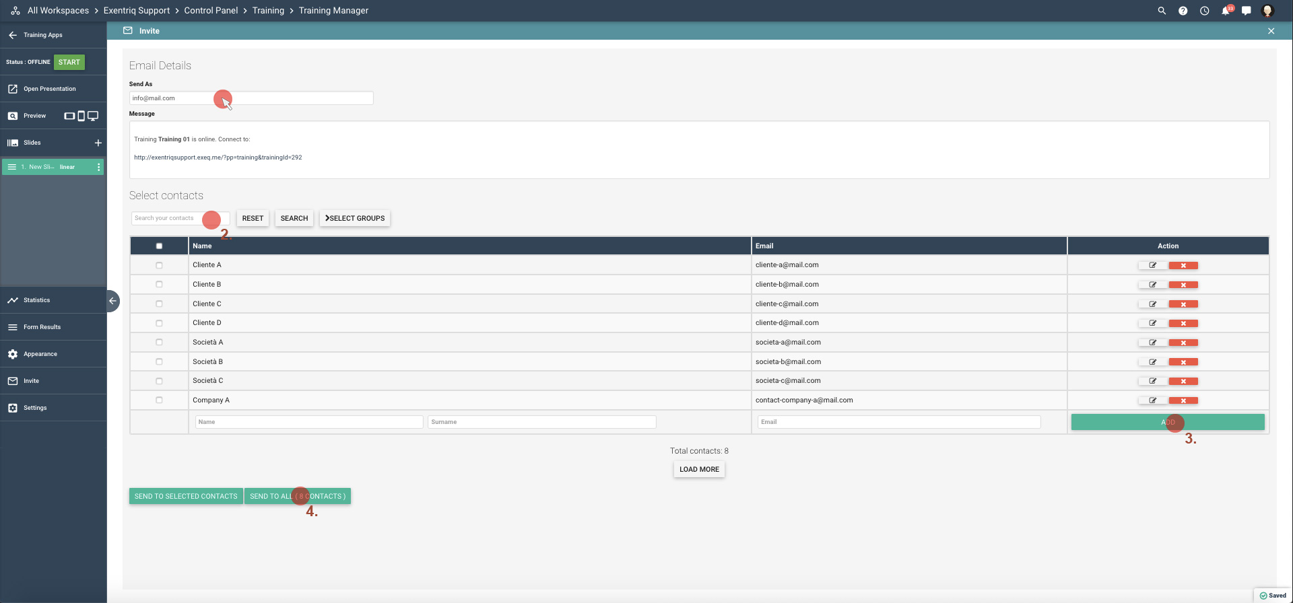Open the three-dot menu on New Slide item

click(x=99, y=167)
